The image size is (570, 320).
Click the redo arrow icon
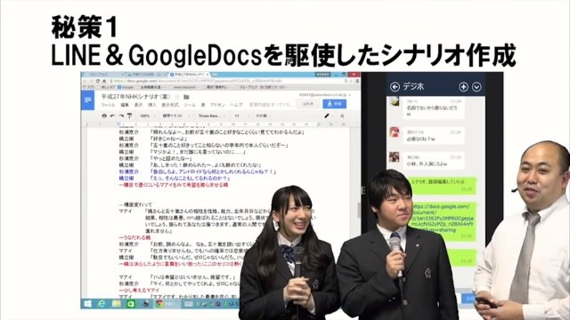pyautogui.click(x=121, y=116)
